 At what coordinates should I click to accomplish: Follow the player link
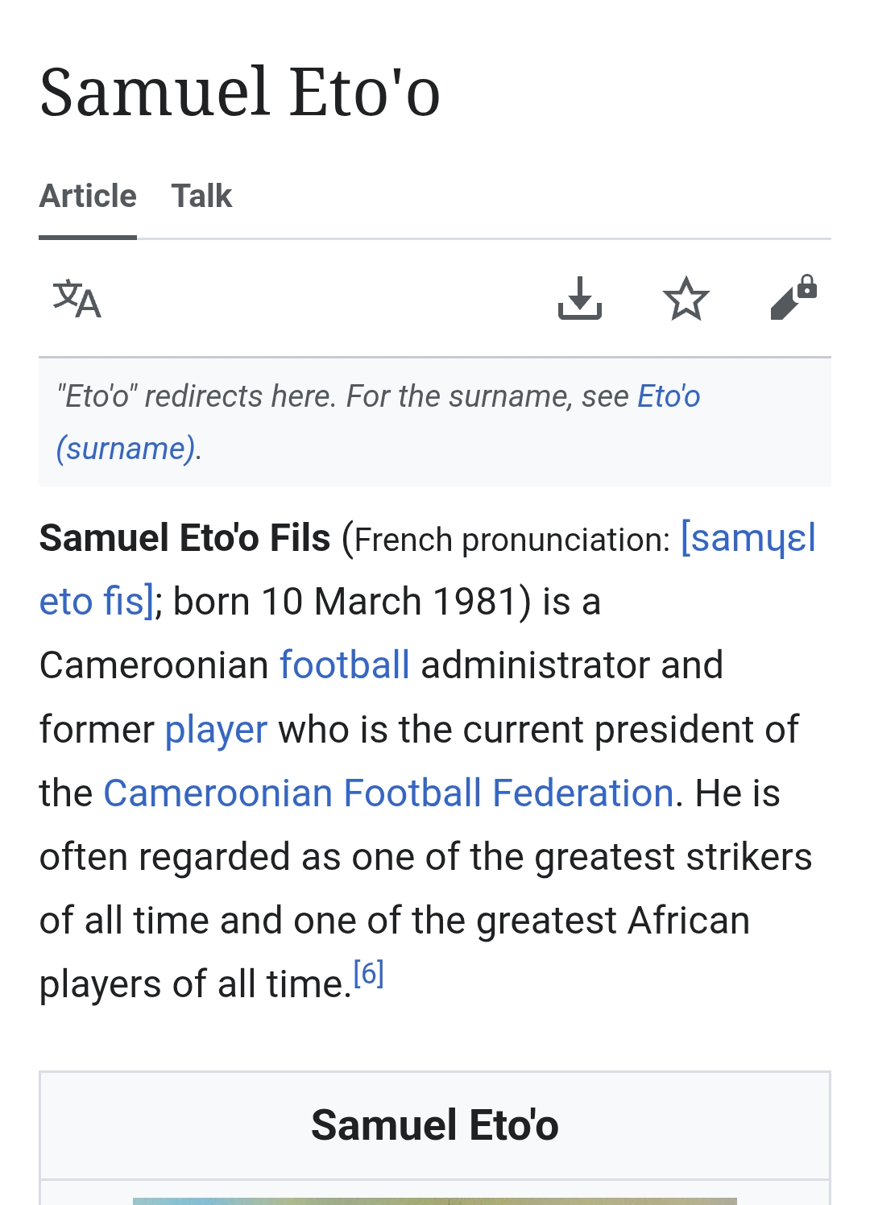tap(216, 730)
